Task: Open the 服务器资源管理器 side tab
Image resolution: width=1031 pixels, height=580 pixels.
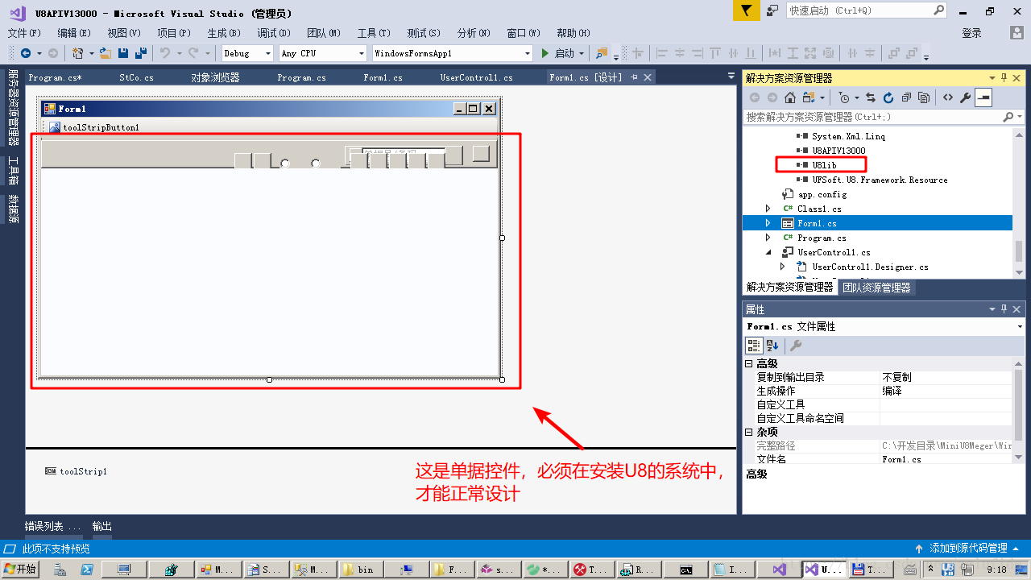Action: [13, 109]
